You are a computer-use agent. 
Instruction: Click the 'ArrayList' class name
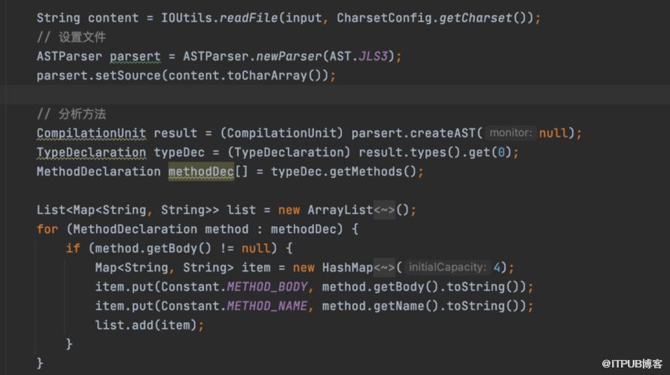coord(340,210)
